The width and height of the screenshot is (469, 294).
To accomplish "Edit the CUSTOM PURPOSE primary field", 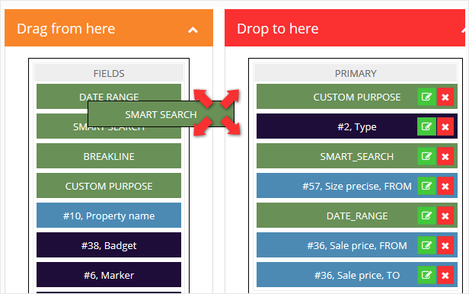I will click(427, 97).
